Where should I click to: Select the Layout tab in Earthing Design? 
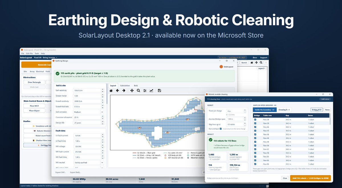tap(113, 85)
